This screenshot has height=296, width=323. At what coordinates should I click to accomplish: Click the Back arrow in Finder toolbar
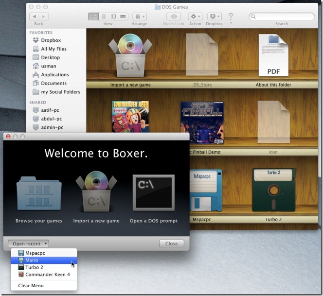(34, 17)
